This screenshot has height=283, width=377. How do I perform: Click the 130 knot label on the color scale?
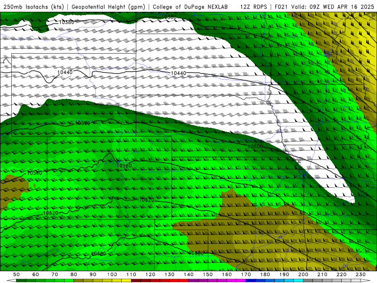pos(170,275)
